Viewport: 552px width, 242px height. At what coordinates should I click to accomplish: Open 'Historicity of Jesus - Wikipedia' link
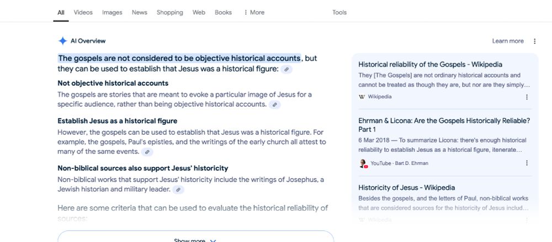pos(407,188)
